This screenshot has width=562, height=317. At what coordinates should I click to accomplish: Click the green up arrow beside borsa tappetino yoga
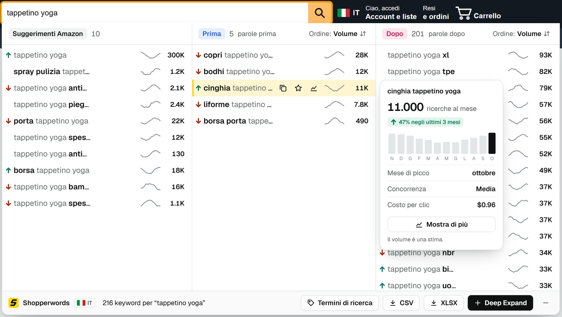[8, 170]
